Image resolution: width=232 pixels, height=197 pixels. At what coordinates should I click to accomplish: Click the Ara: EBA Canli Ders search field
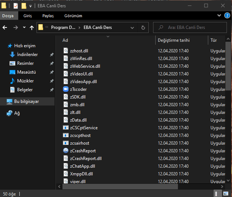pyautogui.click(x=190, y=27)
